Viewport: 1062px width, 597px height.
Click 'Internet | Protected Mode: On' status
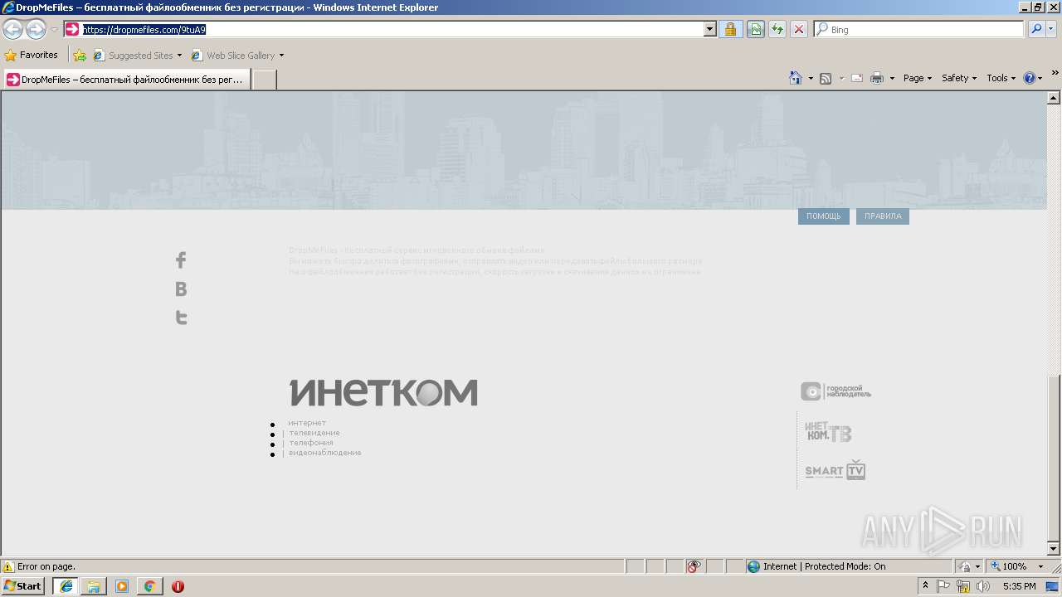[816, 566]
